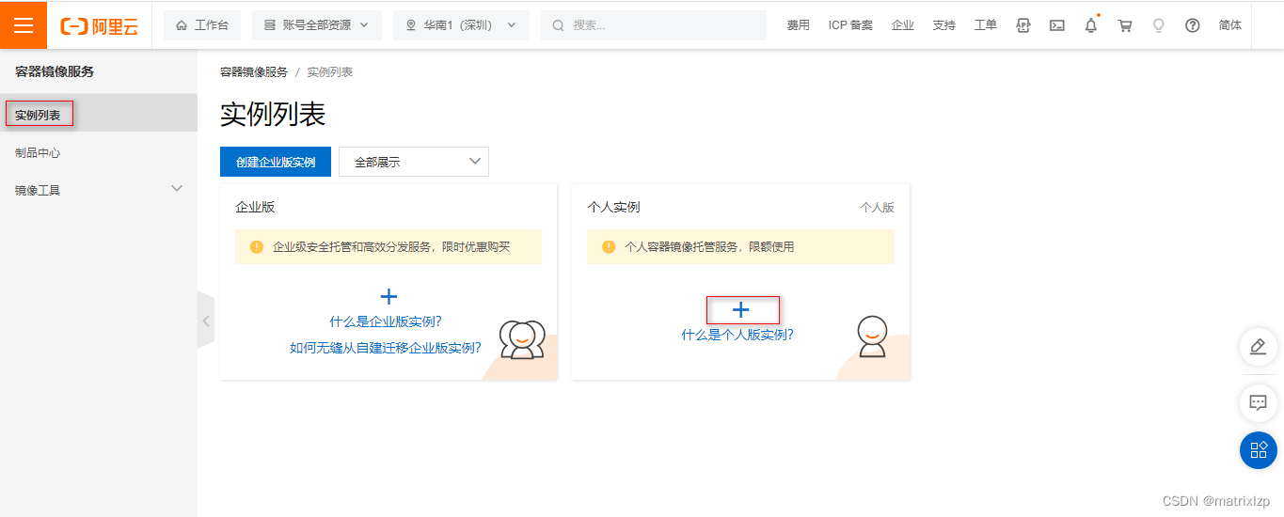The image size is (1284, 517).
Task: Launch Cloud Shell terminal icon
Action: click(x=1057, y=25)
